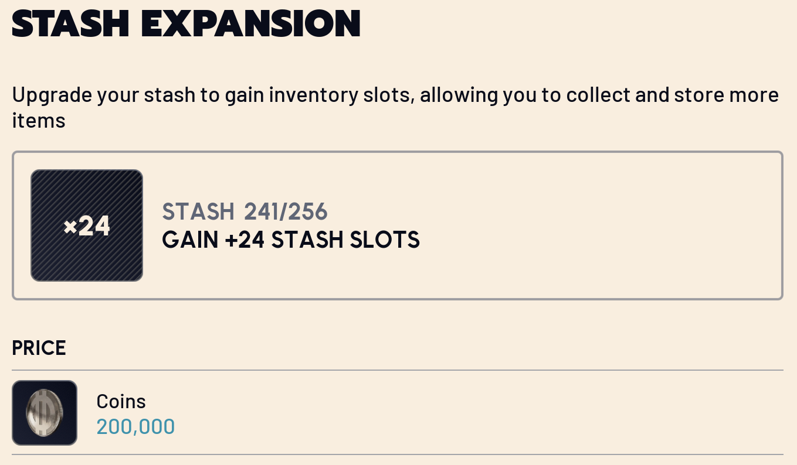797x465 pixels.
Task: Click the Gain +24 Stash Slots label
Action: click(290, 240)
